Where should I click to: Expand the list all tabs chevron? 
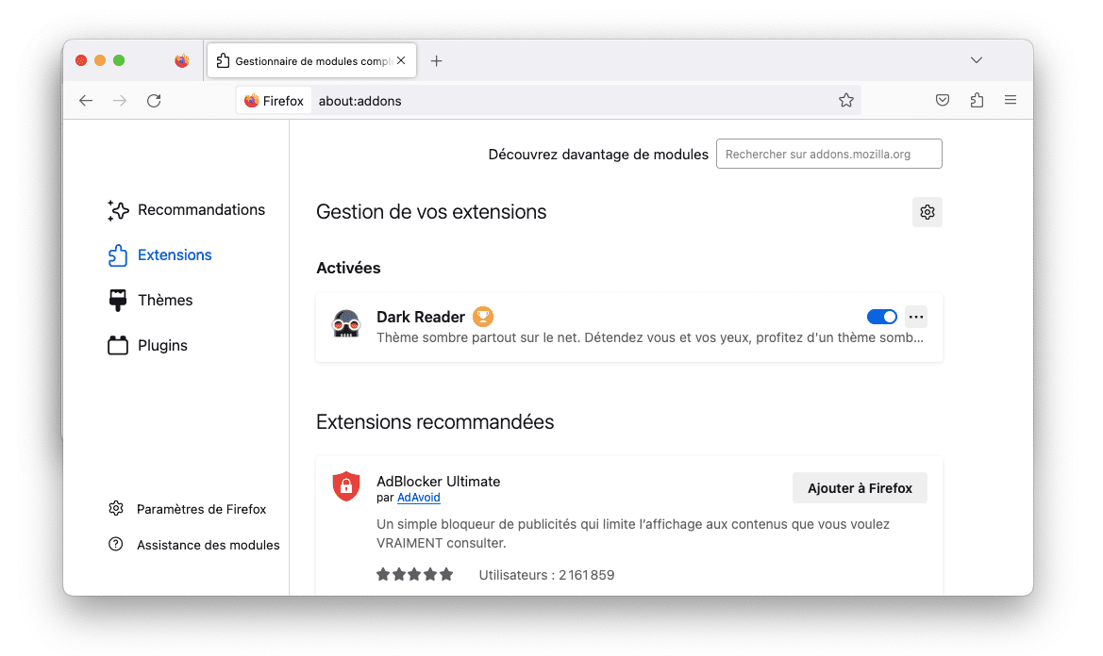977,60
